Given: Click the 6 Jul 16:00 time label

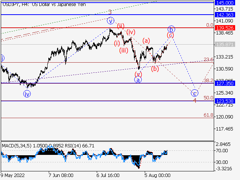Looking at the screenshot, I should (x=108, y=175).
